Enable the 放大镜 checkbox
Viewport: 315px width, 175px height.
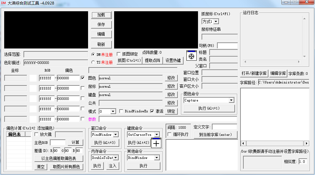click(36, 134)
